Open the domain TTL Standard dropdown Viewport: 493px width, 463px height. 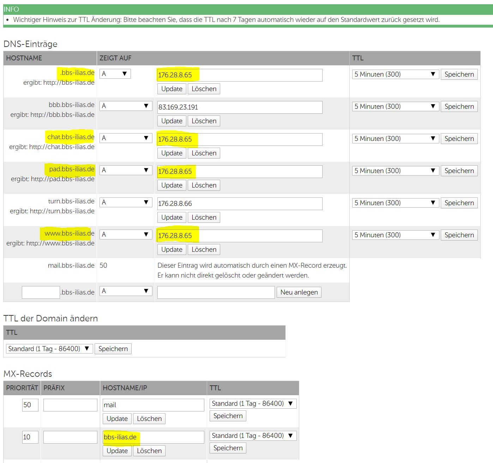(49, 349)
